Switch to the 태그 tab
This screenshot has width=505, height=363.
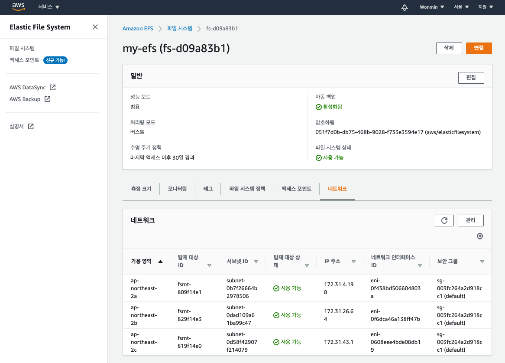click(x=208, y=189)
